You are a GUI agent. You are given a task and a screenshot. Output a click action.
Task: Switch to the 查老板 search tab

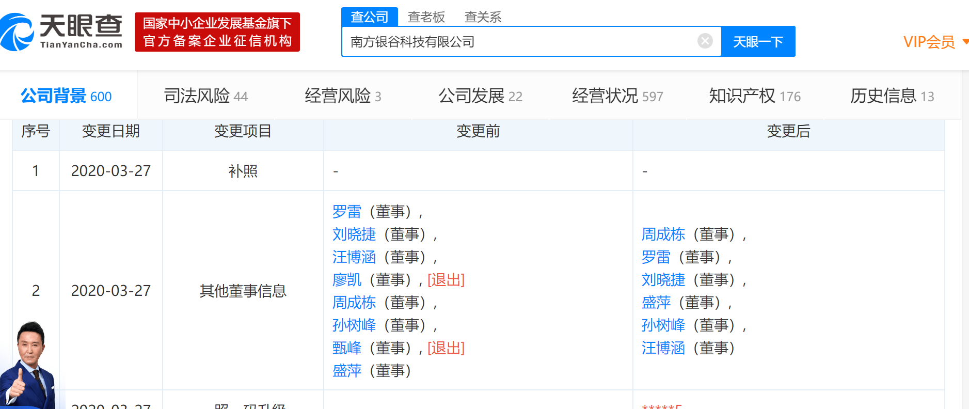[x=426, y=17]
